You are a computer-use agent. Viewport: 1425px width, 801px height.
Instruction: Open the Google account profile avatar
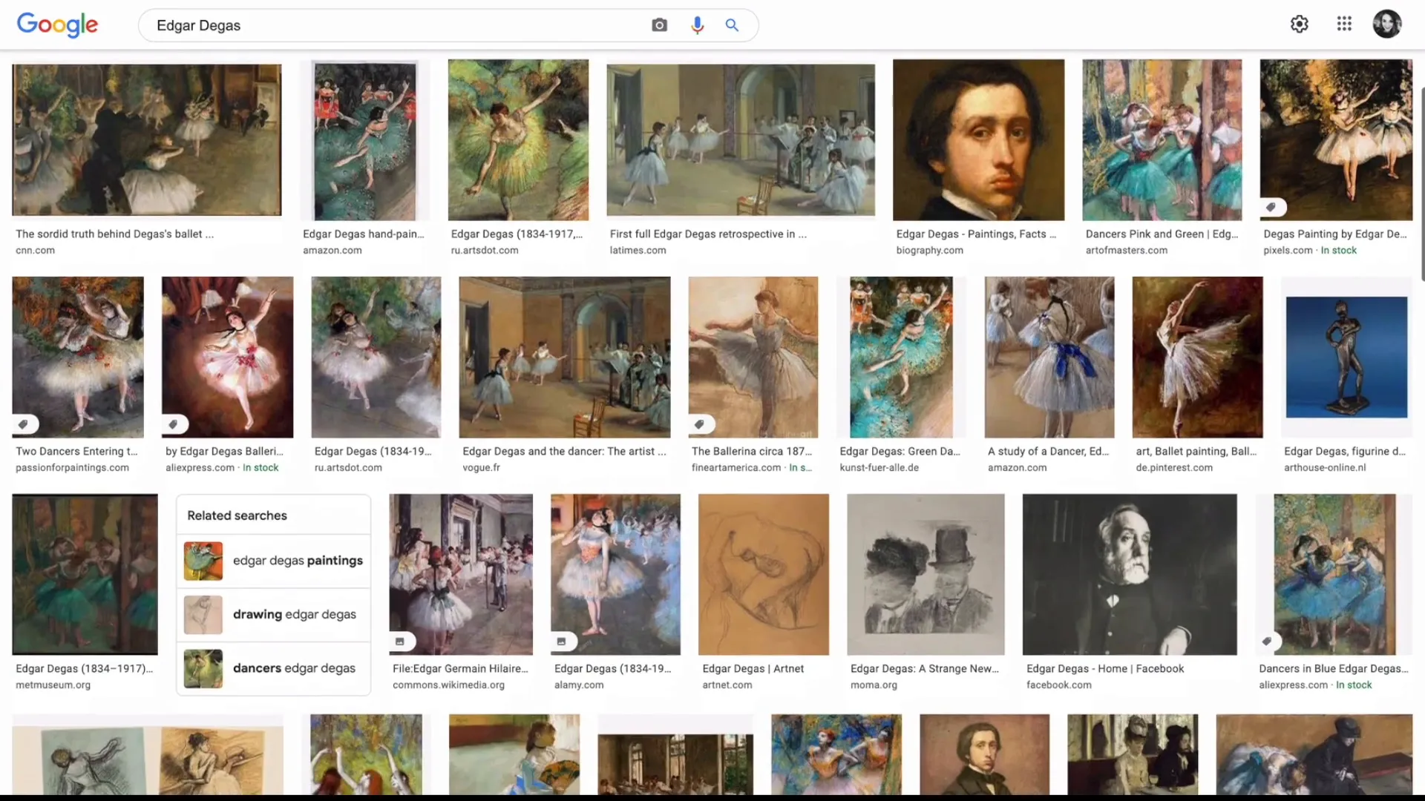tap(1386, 24)
